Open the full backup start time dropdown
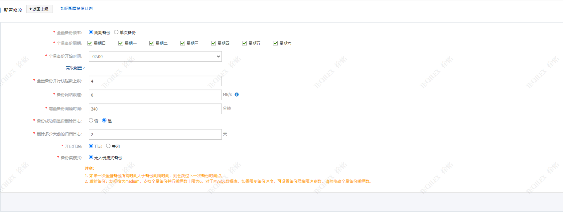 click(155, 56)
